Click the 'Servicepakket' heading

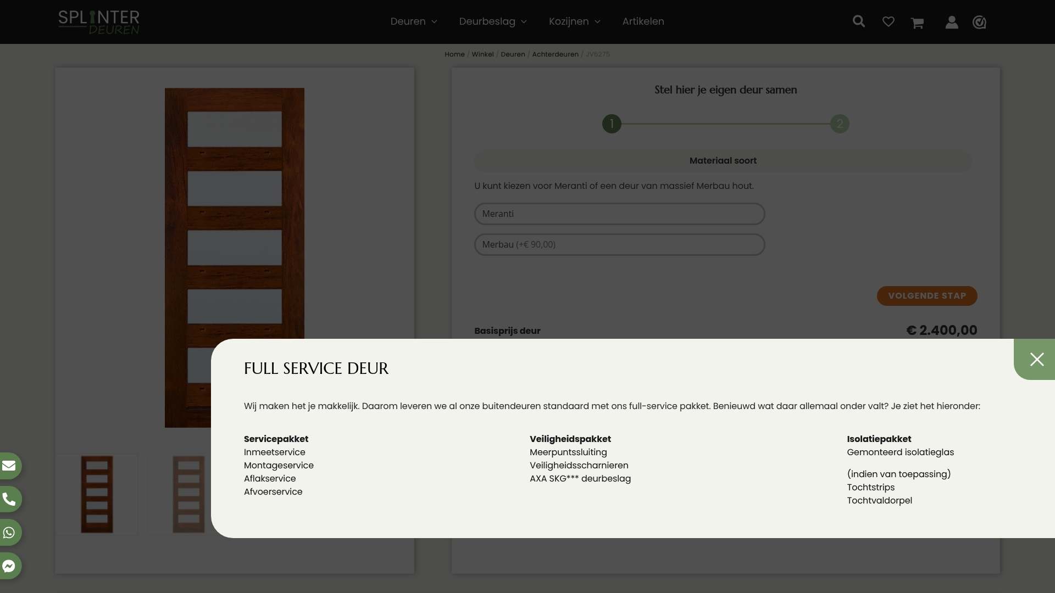pyautogui.click(x=276, y=439)
